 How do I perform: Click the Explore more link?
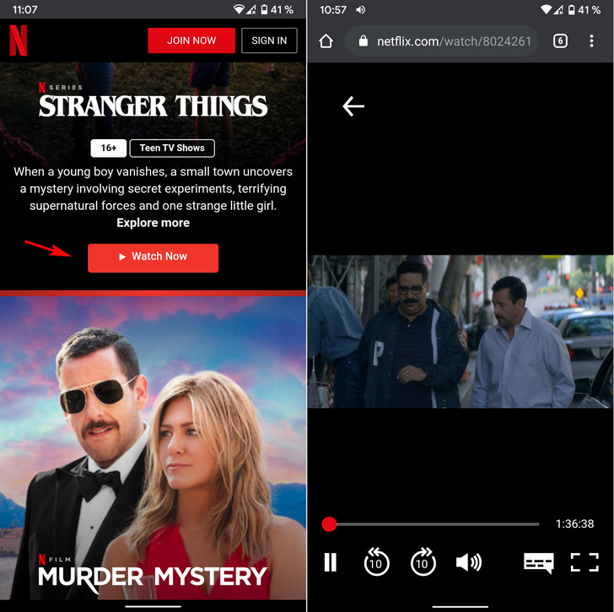coord(153,223)
